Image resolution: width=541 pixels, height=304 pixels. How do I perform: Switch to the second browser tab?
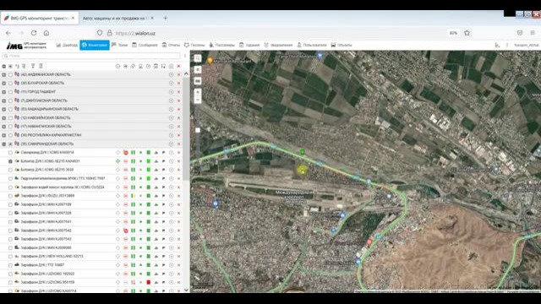118,18
